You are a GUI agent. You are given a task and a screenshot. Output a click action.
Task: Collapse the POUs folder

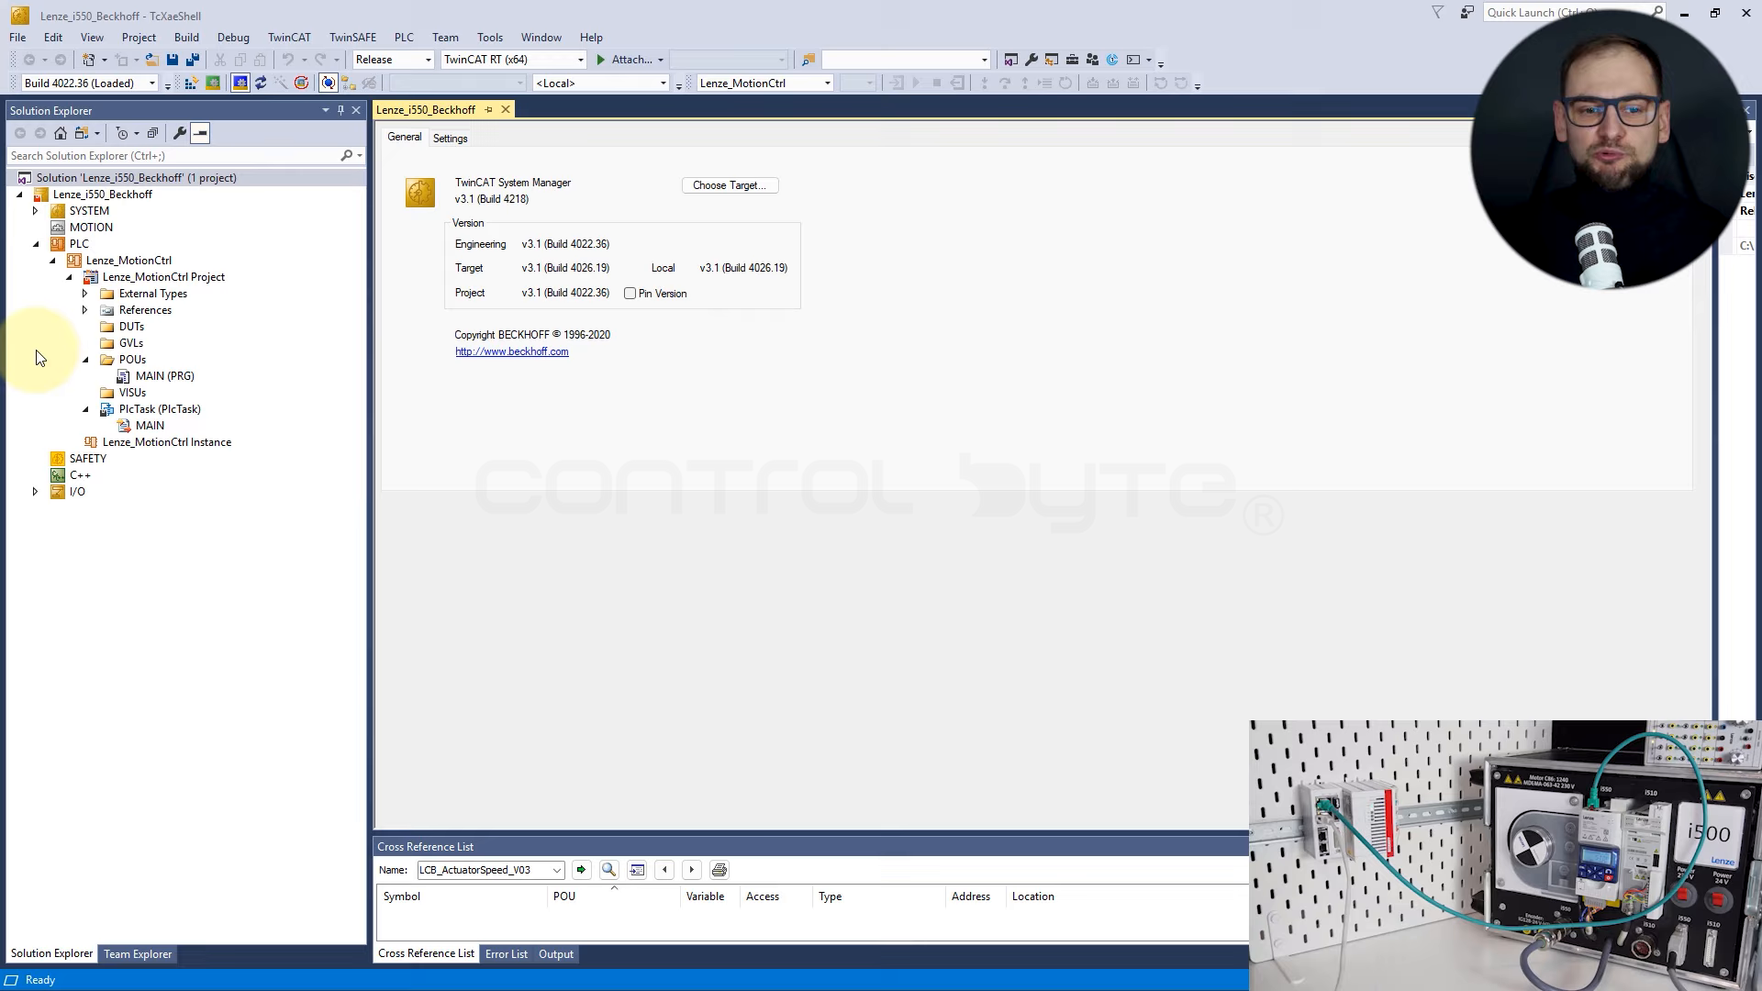click(x=85, y=360)
